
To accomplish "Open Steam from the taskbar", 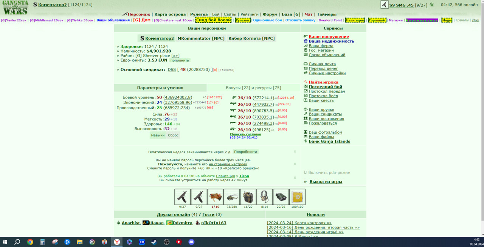I will point(154,242).
